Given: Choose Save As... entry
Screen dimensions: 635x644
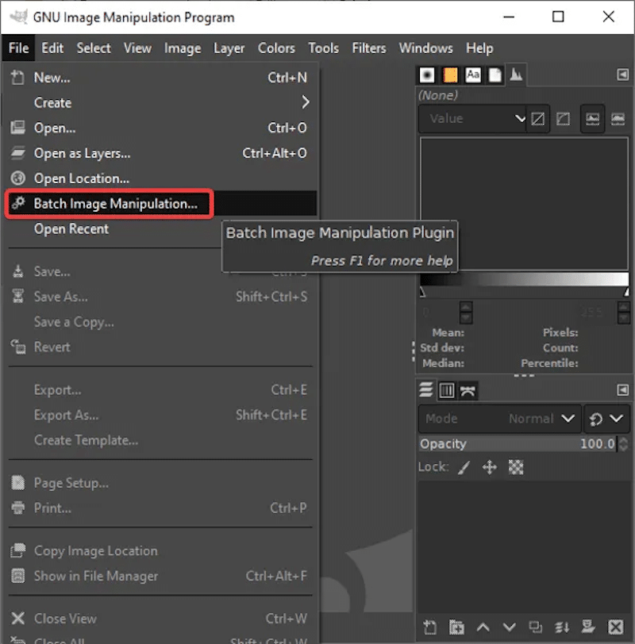Looking at the screenshot, I should tap(160, 297).
